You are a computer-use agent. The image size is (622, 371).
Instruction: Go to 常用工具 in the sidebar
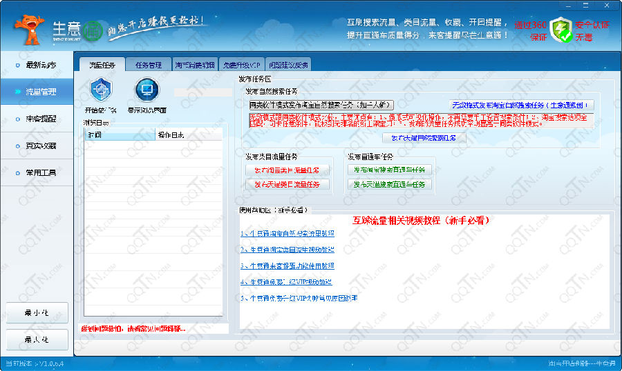coord(37,172)
